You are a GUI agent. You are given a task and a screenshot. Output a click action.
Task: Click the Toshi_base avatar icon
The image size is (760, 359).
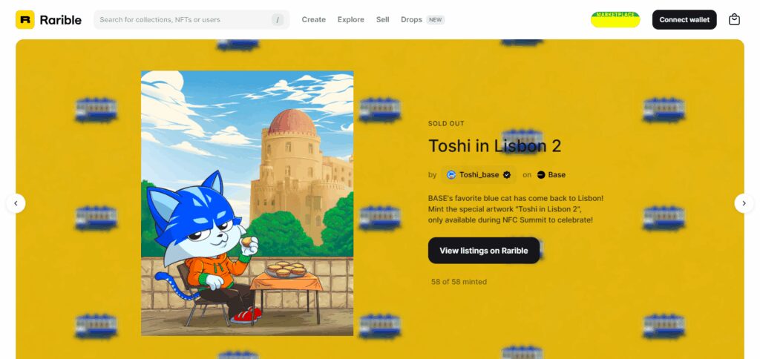[x=451, y=175]
